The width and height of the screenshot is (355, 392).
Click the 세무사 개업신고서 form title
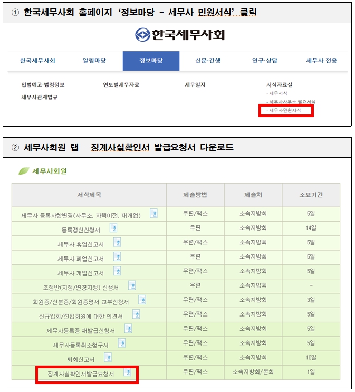click(x=81, y=273)
